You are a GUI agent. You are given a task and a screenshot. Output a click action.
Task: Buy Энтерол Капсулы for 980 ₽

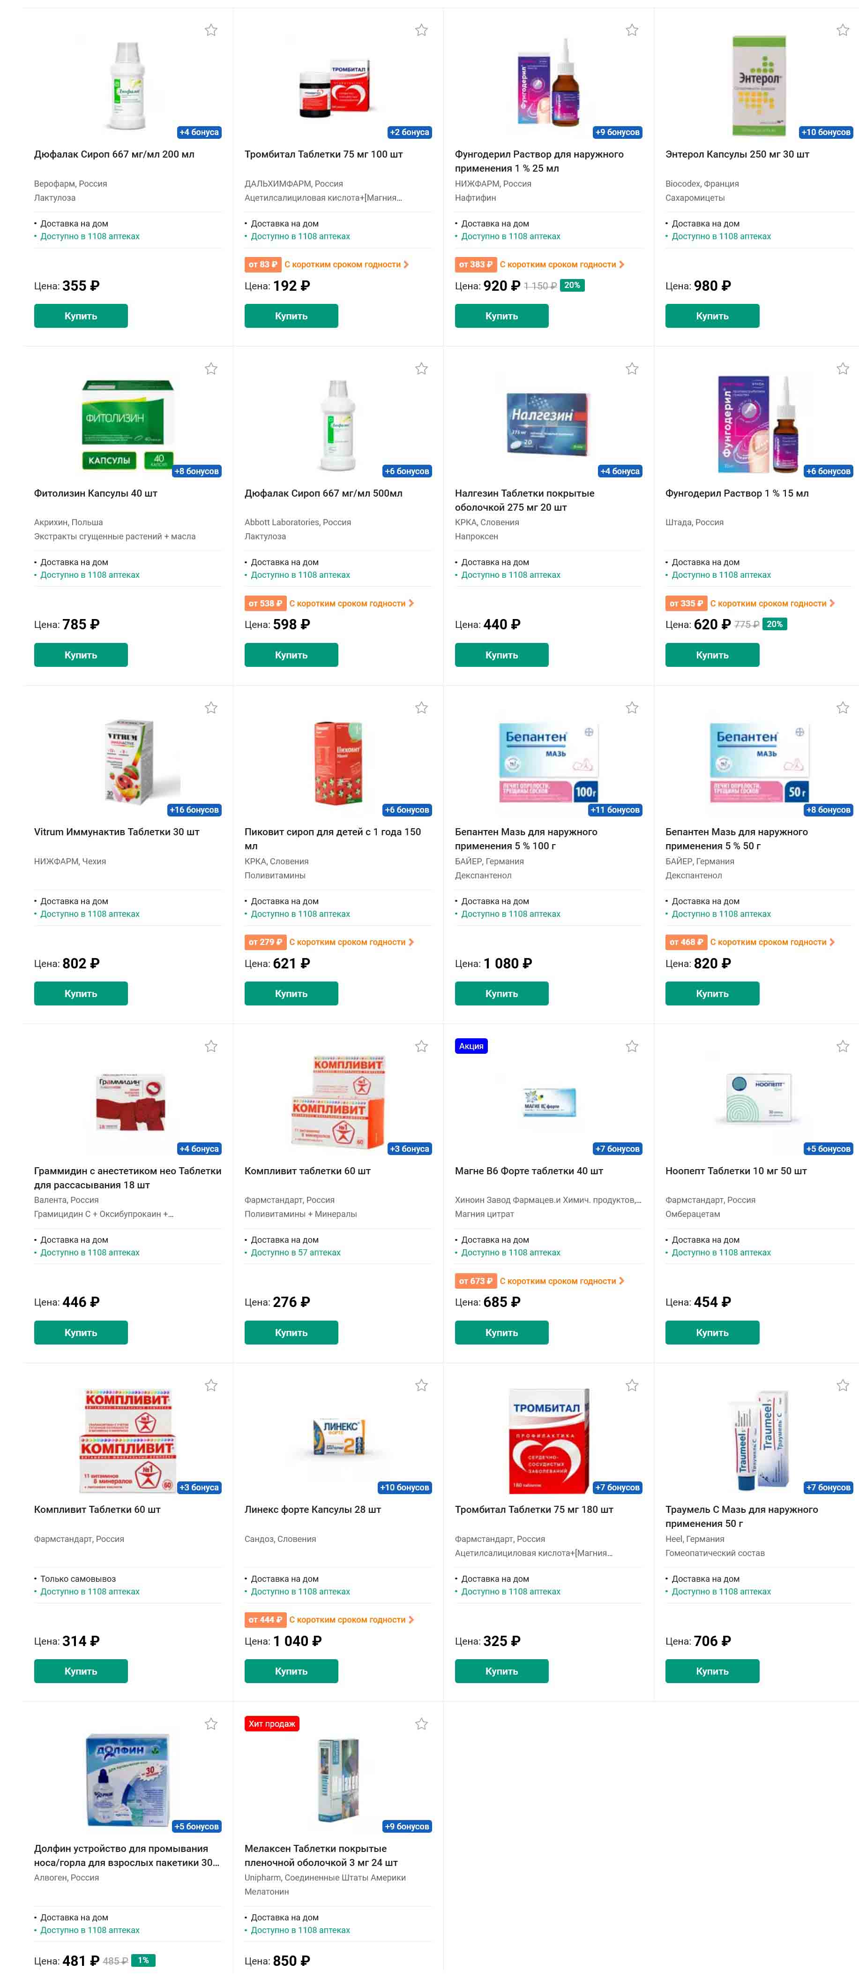[x=712, y=316]
